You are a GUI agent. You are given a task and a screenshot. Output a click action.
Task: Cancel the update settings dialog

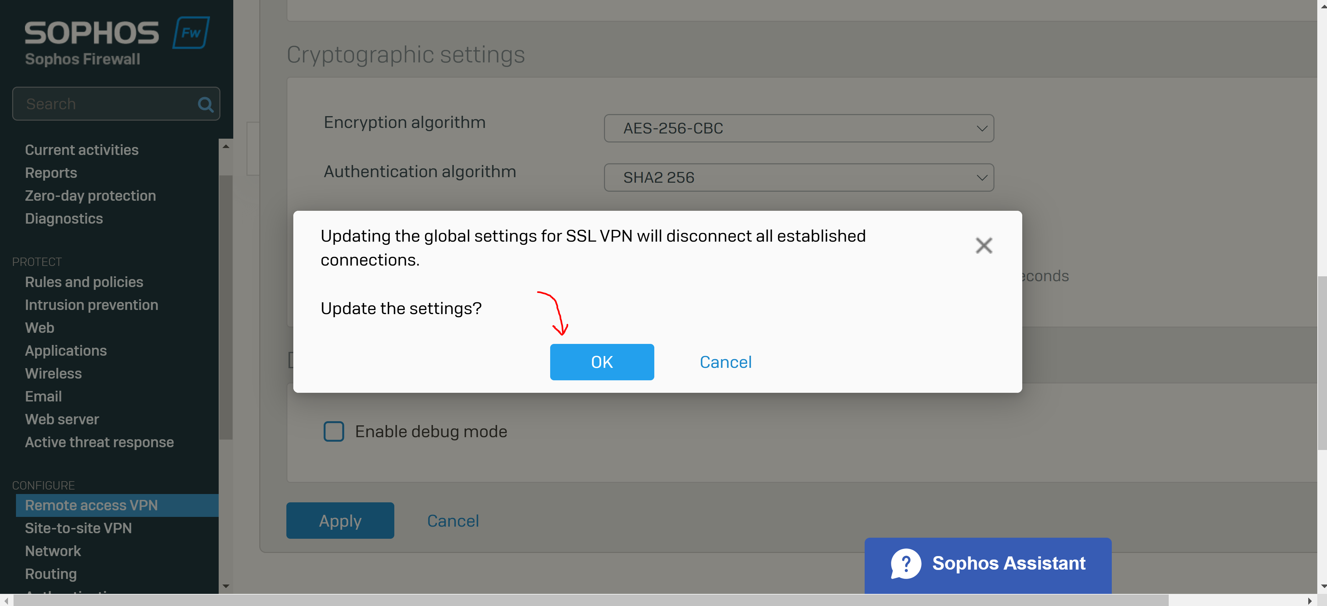[725, 362]
